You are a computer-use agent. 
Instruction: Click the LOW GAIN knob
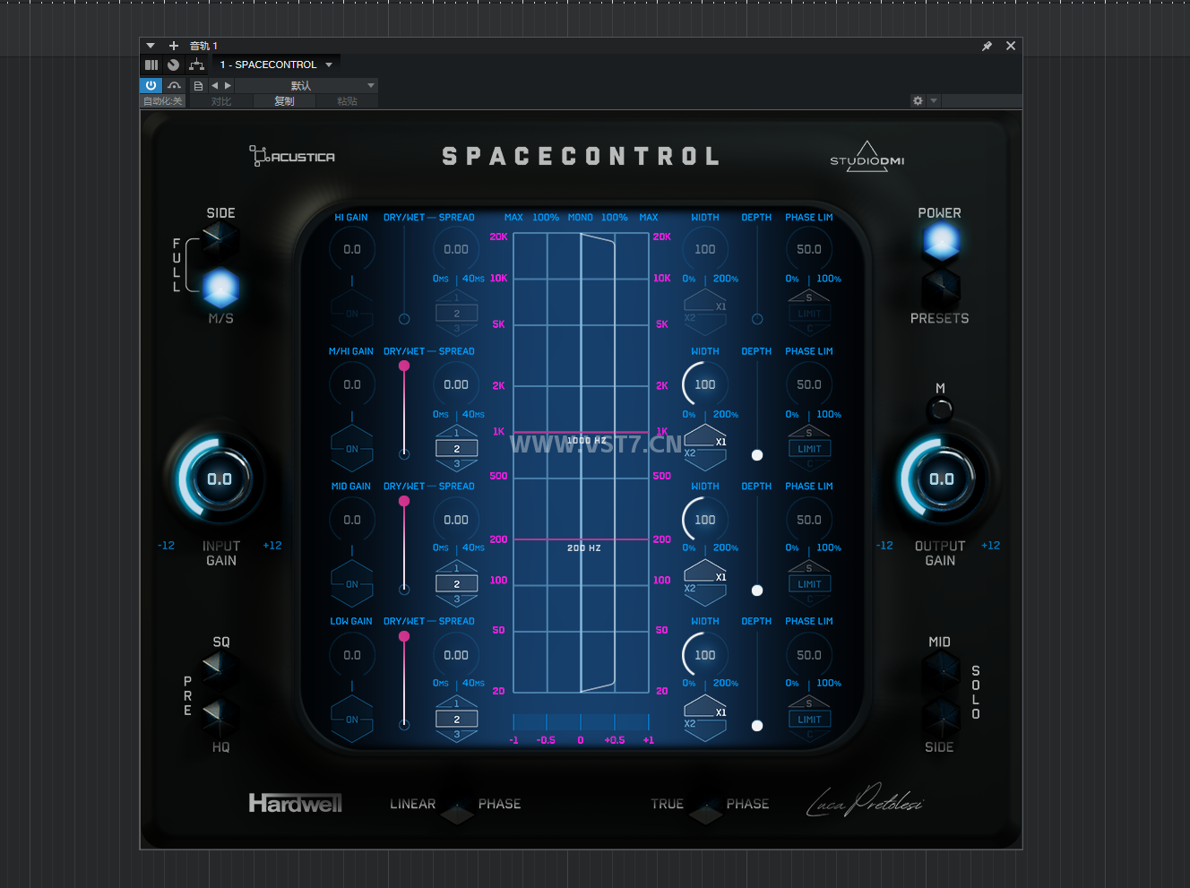(x=352, y=655)
